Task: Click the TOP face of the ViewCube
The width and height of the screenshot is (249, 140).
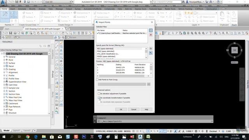Action: pyautogui.click(x=235, y=50)
